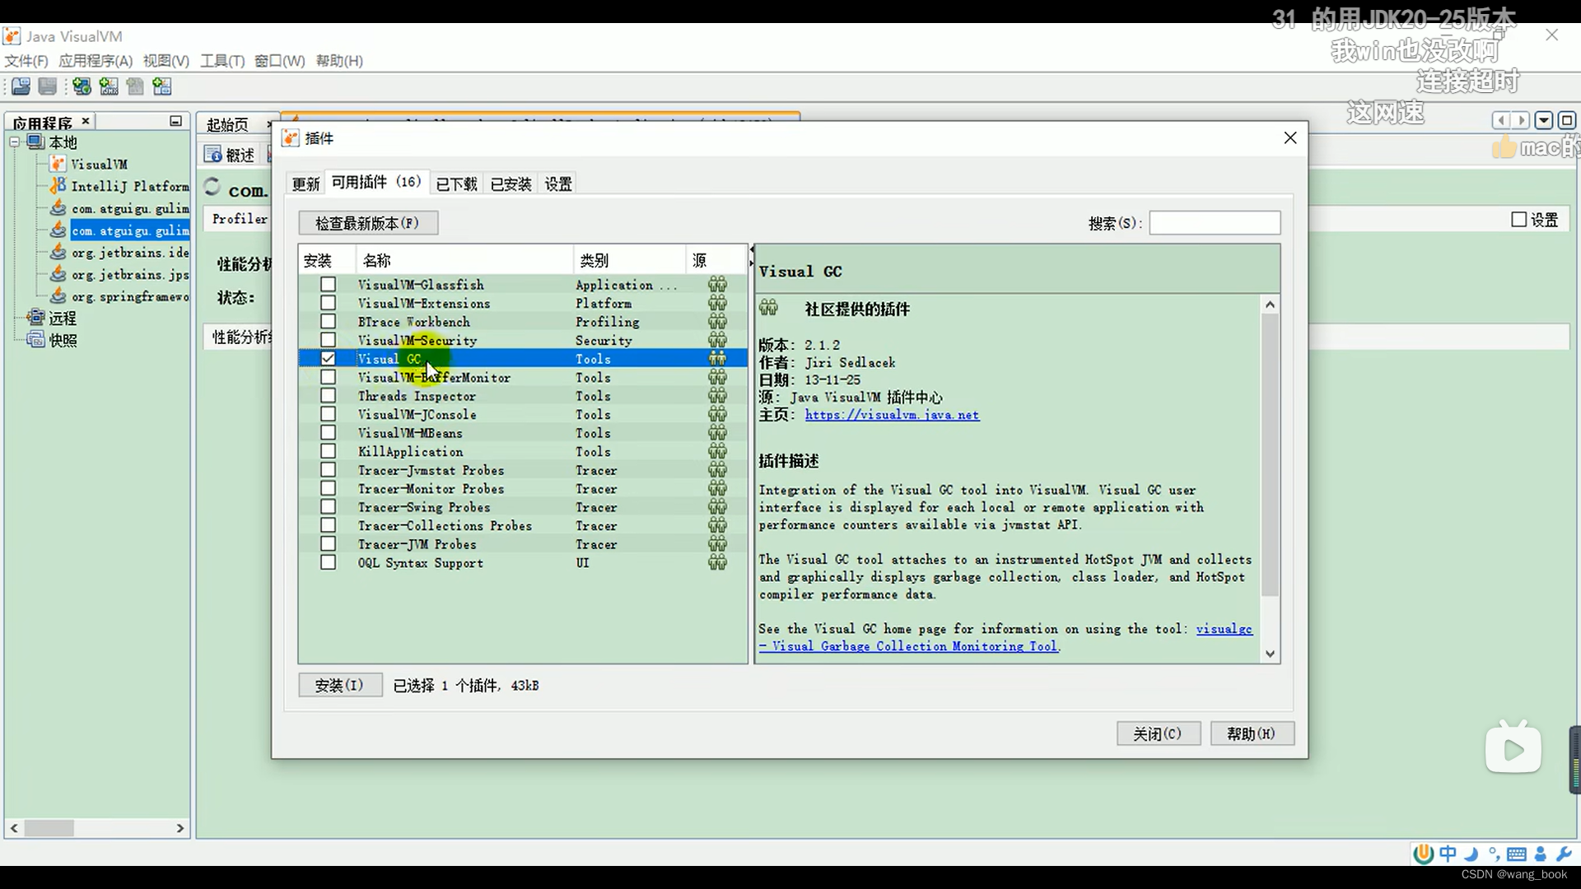Check VisualVM-BufferMonitor install checkbox
The height and width of the screenshot is (889, 1581).
pyautogui.click(x=328, y=377)
